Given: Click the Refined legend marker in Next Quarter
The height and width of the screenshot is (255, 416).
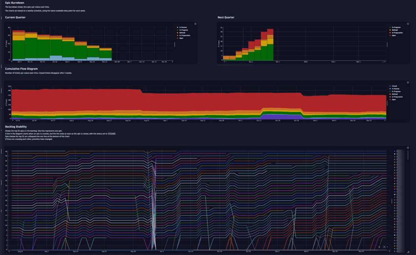Looking at the screenshot, I should click(390, 29).
